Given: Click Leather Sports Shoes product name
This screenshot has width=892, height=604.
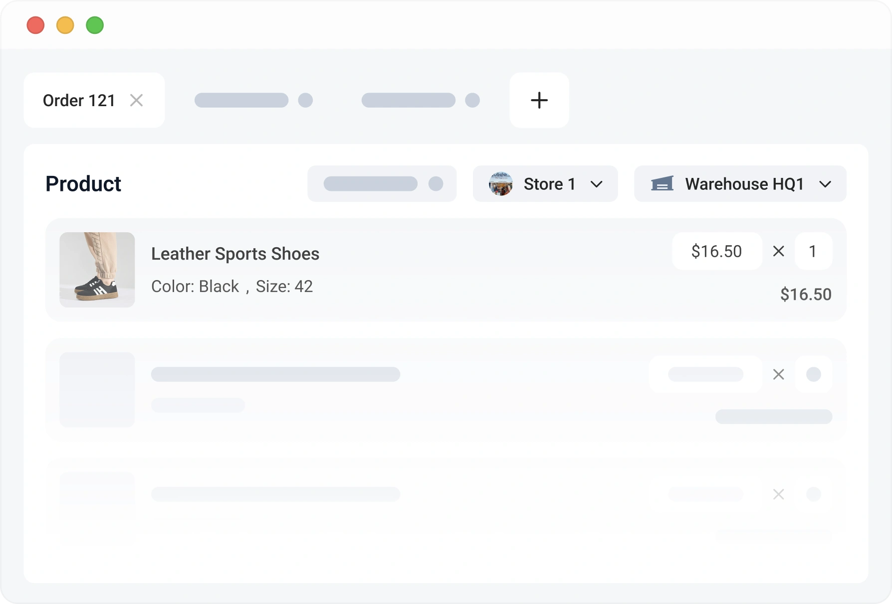Looking at the screenshot, I should pyautogui.click(x=235, y=254).
